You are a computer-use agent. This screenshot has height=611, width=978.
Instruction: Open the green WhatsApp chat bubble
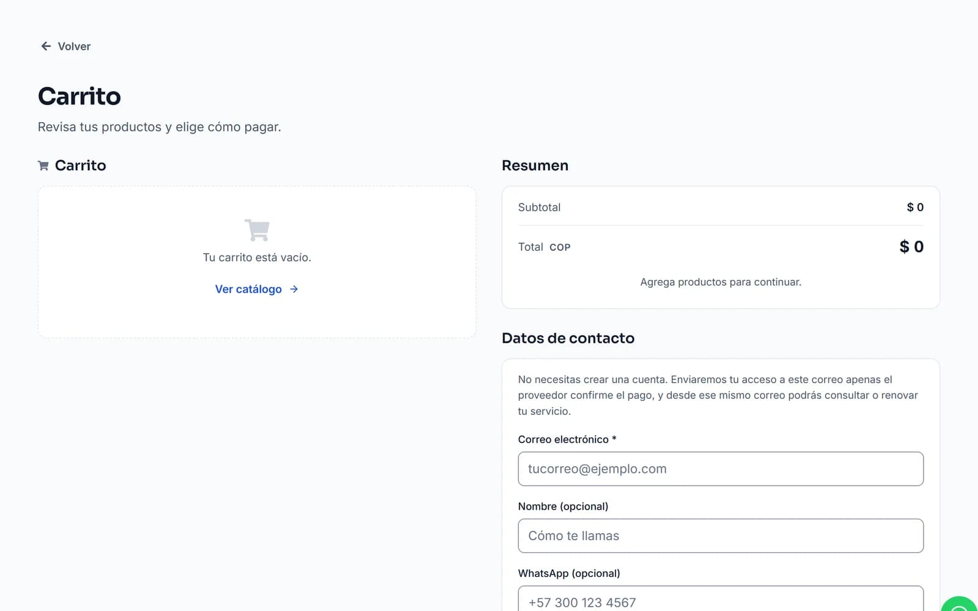pyautogui.click(x=960, y=604)
